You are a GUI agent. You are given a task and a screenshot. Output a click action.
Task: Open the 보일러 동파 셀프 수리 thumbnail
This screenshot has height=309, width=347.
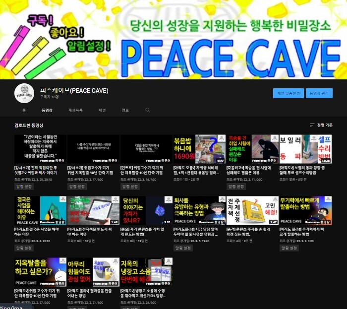(x=305, y=149)
